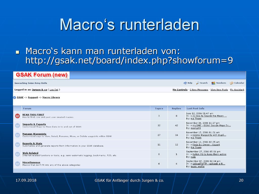
Task: Click the "GSAK Forum (new)" banner title
Action: [x=42, y=75]
